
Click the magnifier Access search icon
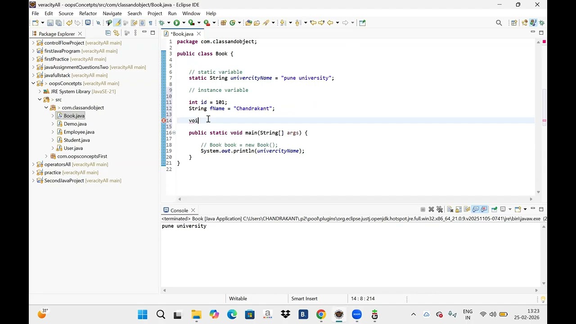[499, 22]
